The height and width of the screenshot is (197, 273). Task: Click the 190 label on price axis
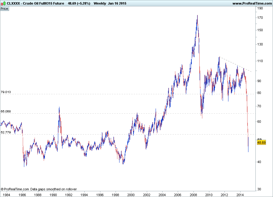(260, 8)
